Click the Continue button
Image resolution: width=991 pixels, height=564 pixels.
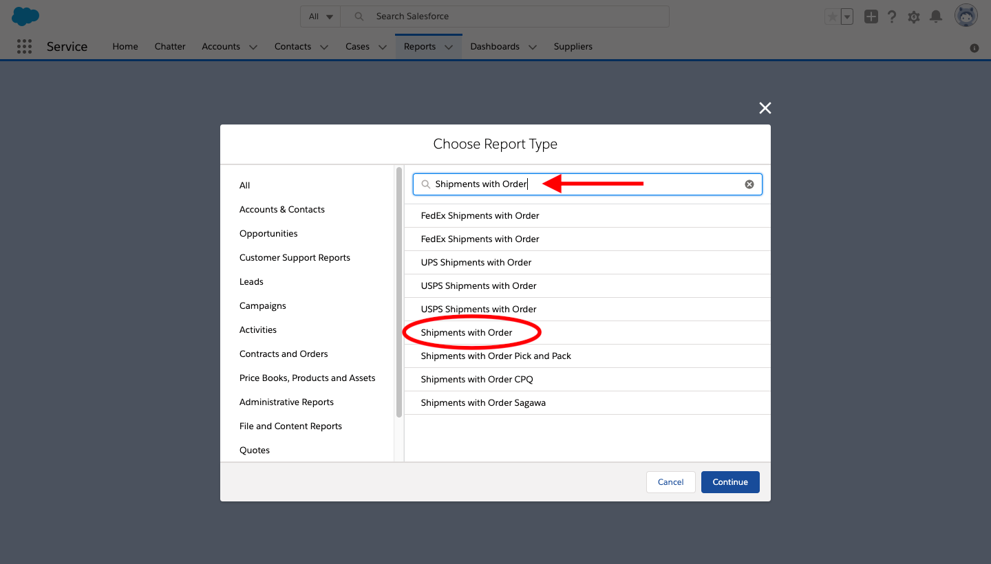(x=730, y=482)
